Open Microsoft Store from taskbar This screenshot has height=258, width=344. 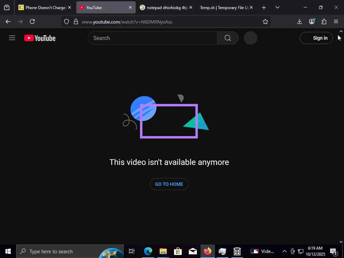pyautogui.click(x=178, y=251)
